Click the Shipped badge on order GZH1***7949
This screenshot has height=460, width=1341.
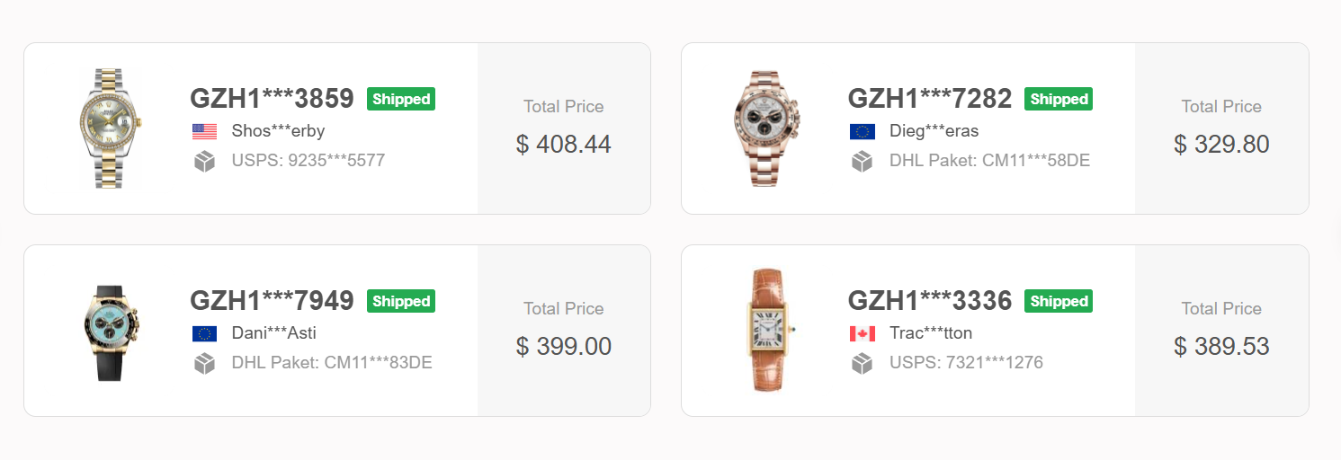[400, 301]
